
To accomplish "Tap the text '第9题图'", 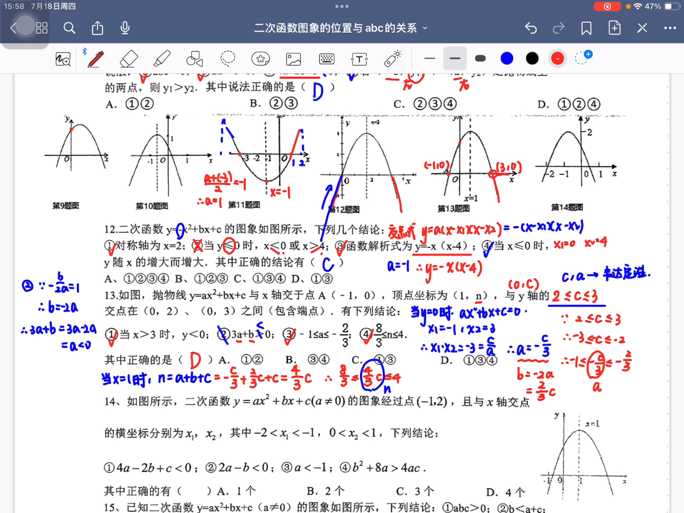I will [66, 206].
